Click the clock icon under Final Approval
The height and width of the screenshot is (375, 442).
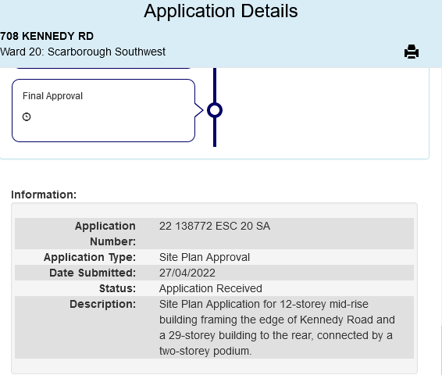pos(27,116)
